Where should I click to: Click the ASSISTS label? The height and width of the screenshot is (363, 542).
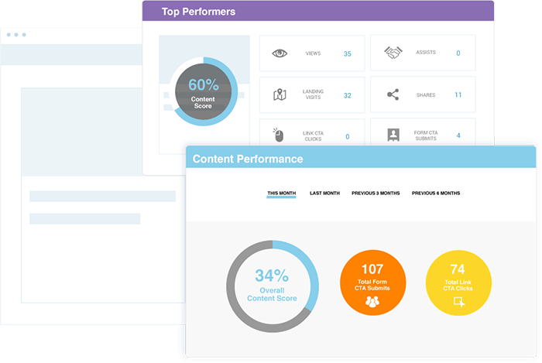pyautogui.click(x=426, y=52)
